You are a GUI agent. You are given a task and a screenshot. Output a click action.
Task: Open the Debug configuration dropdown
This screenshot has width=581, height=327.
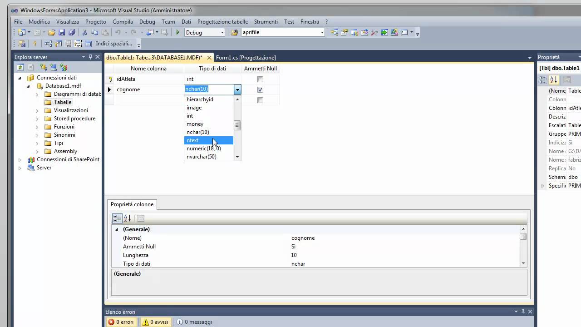(x=222, y=32)
